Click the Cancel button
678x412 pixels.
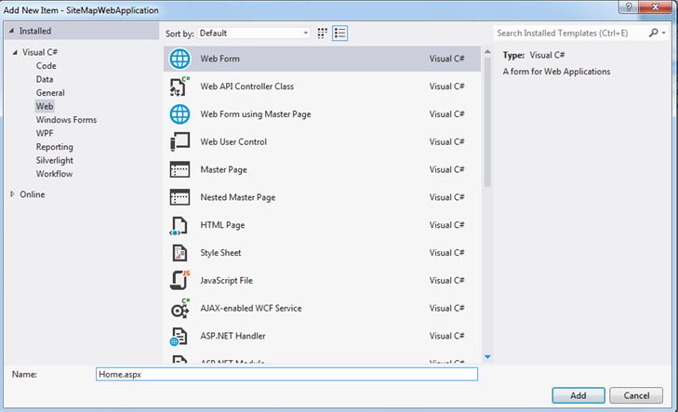[636, 395]
